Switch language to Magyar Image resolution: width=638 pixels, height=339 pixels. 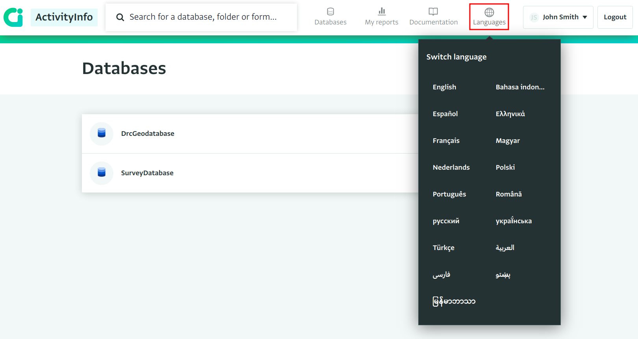tap(508, 141)
